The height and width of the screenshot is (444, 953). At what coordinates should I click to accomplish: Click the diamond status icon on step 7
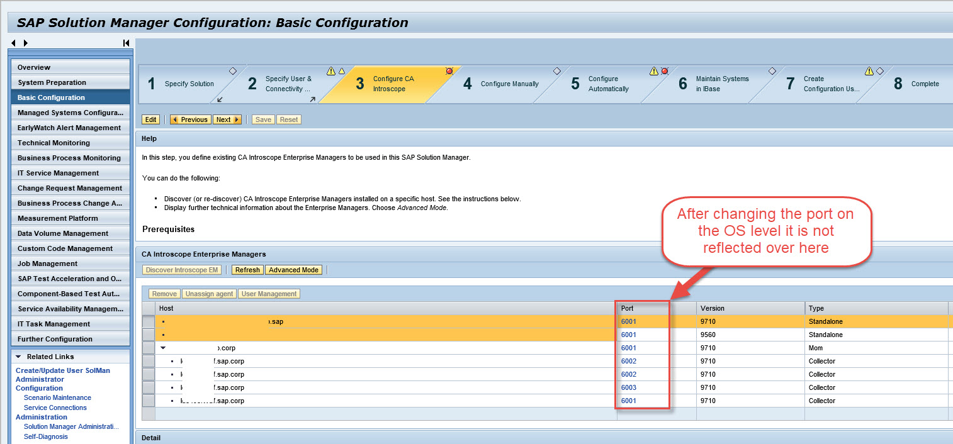coord(880,71)
